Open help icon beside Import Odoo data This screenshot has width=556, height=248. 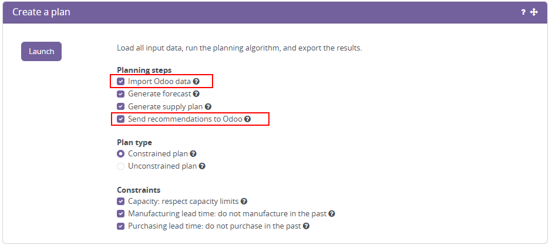click(x=196, y=82)
